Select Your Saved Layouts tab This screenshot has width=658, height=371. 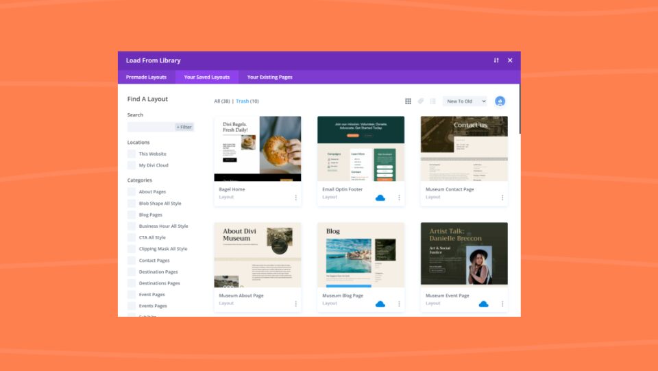click(207, 77)
